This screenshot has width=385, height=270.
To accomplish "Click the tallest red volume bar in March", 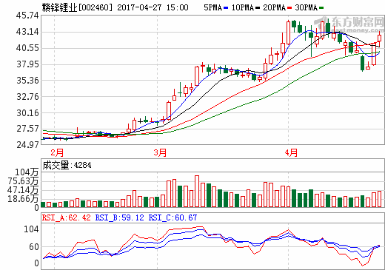I will tap(197, 192).
